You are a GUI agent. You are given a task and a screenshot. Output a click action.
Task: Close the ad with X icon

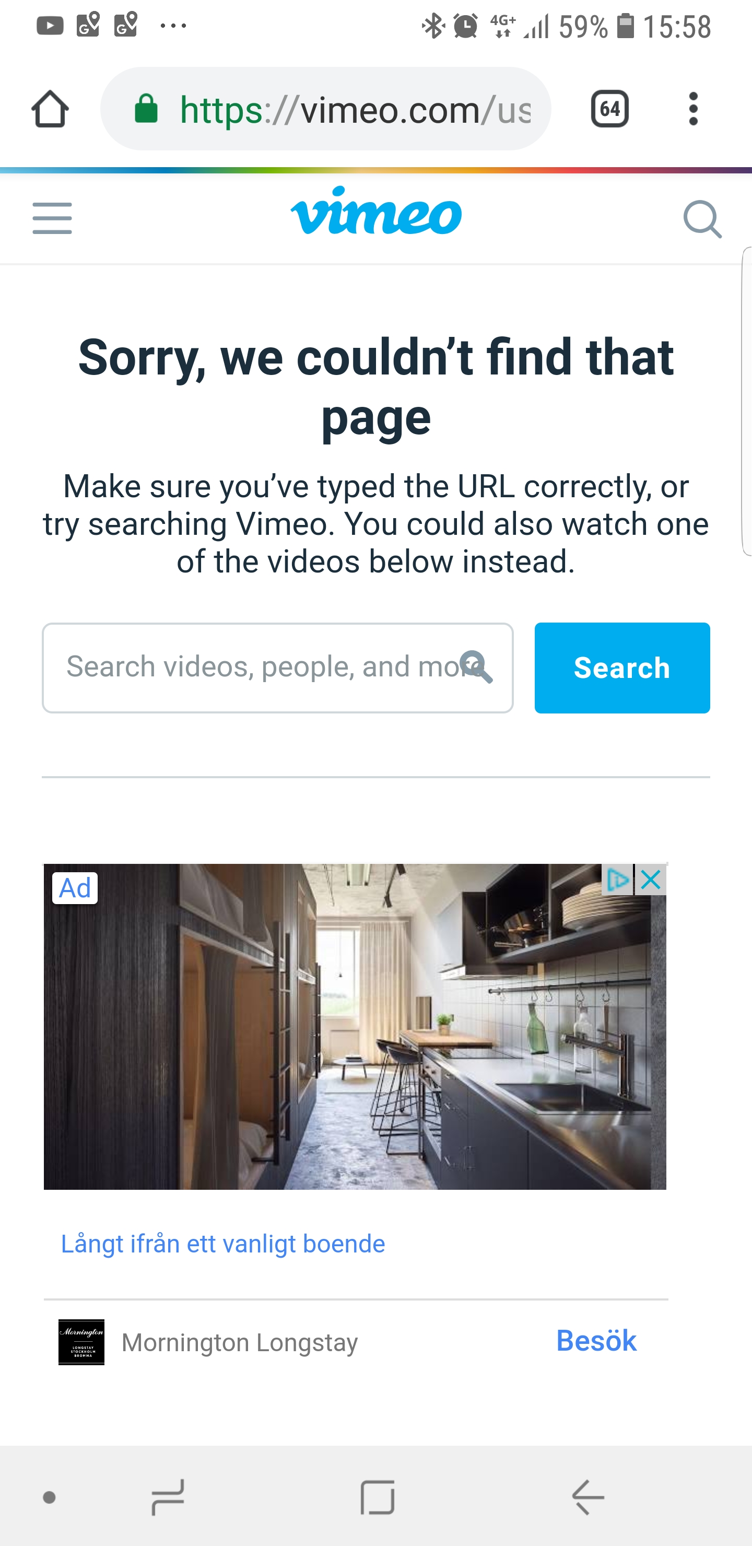tap(651, 880)
